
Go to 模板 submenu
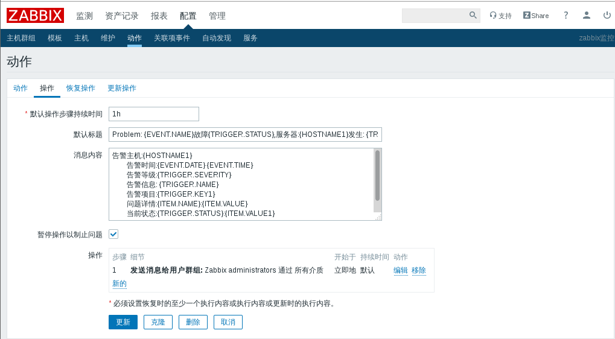point(54,38)
